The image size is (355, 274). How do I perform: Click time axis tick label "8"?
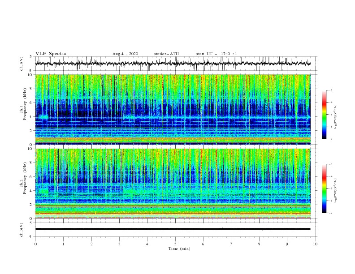tap(259, 244)
